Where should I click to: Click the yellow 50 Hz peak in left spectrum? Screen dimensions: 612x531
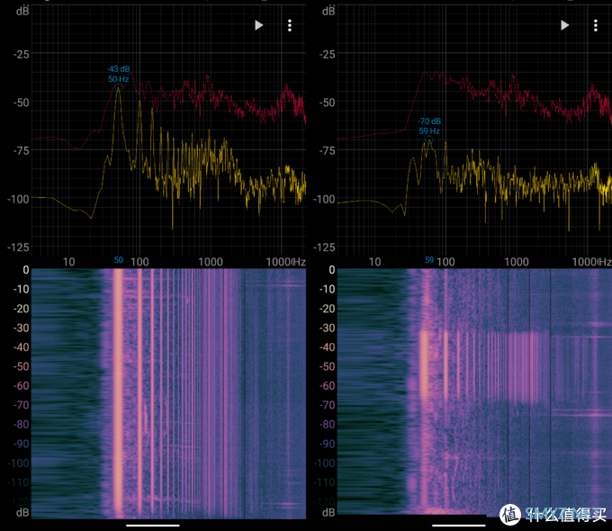(118, 90)
